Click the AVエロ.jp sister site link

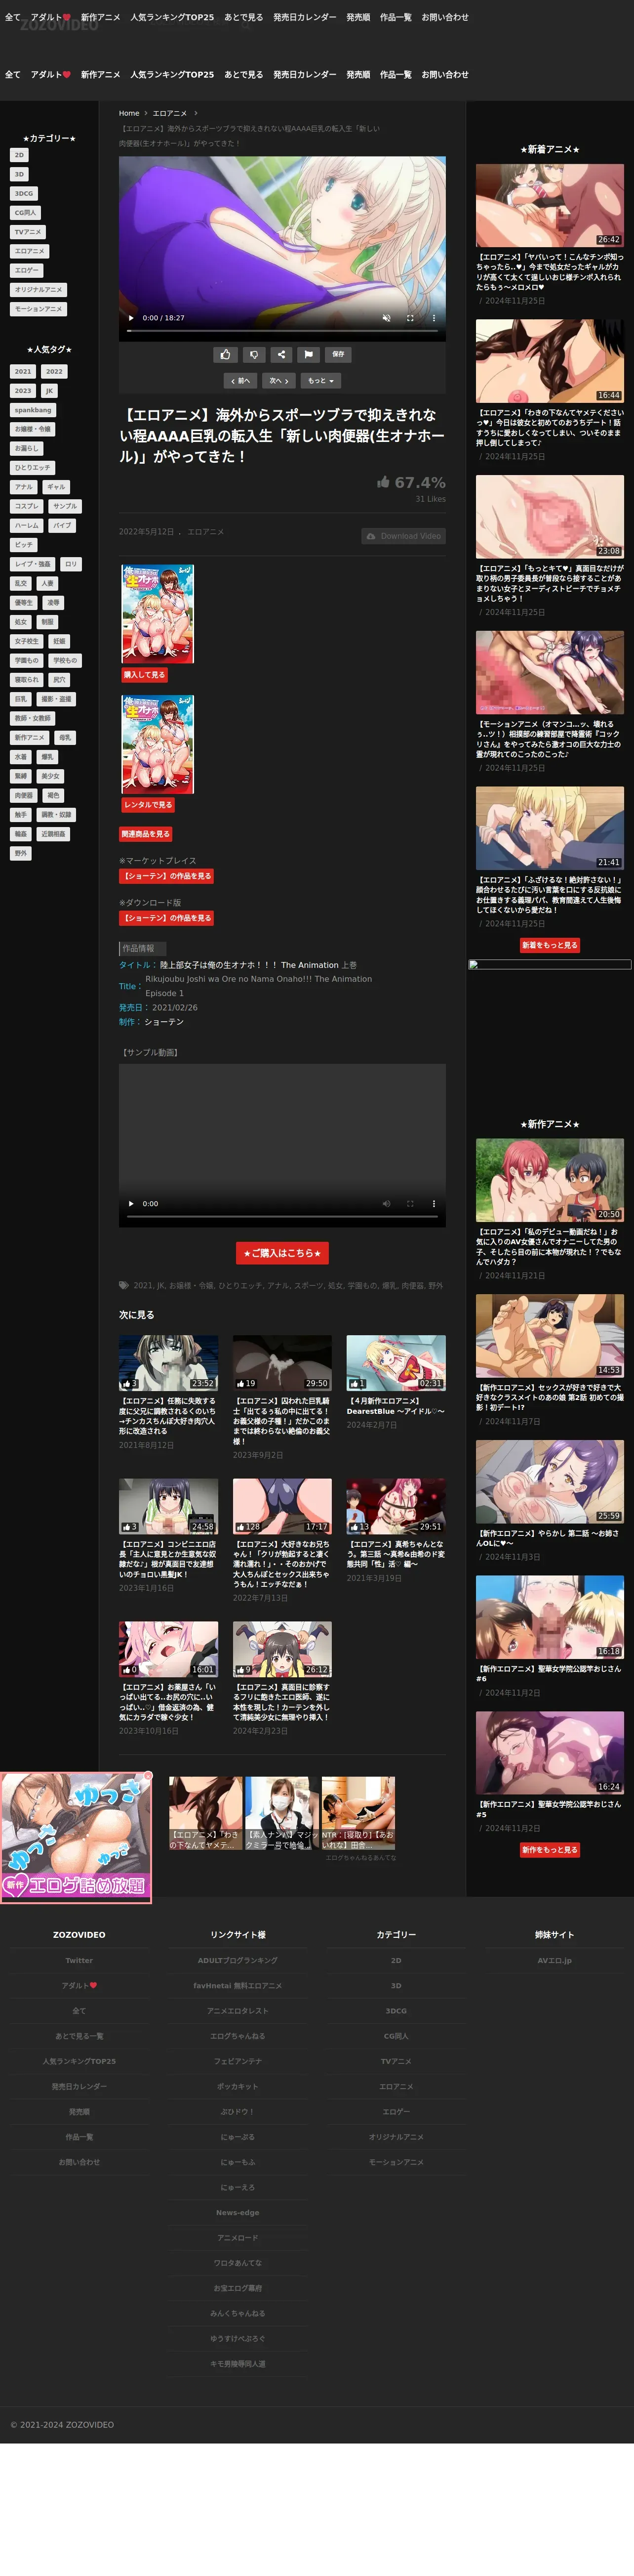[554, 1961]
